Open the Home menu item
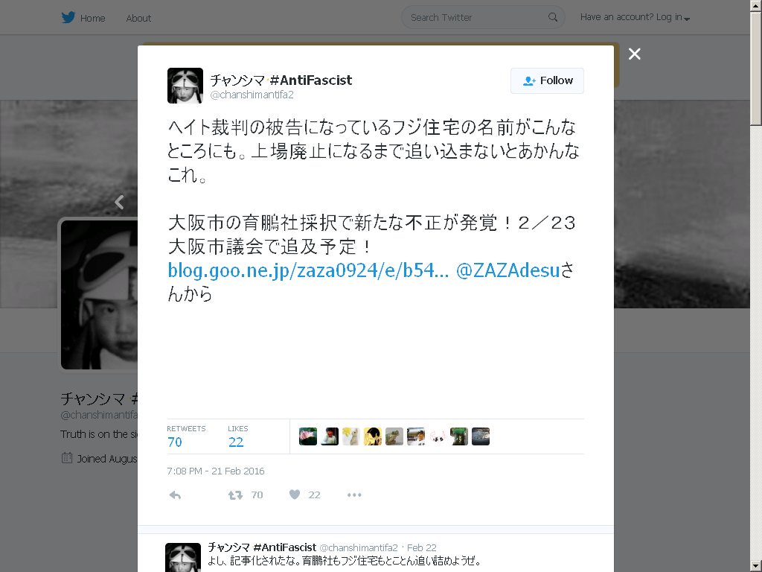 click(x=92, y=19)
